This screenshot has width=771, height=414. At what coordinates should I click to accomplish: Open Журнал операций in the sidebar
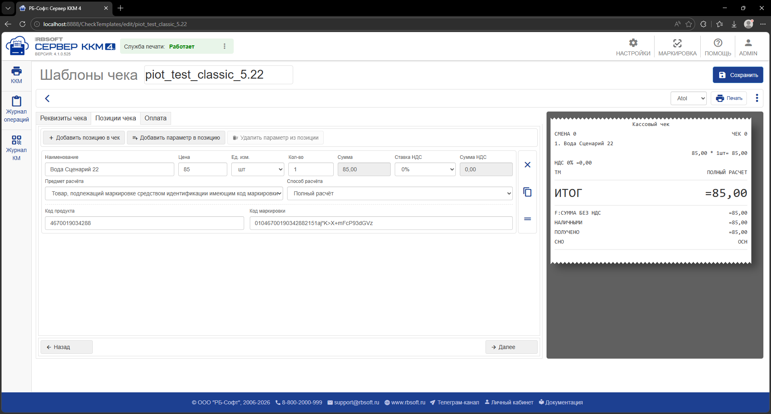pyautogui.click(x=16, y=109)
